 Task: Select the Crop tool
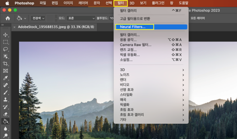click(5, 63)
